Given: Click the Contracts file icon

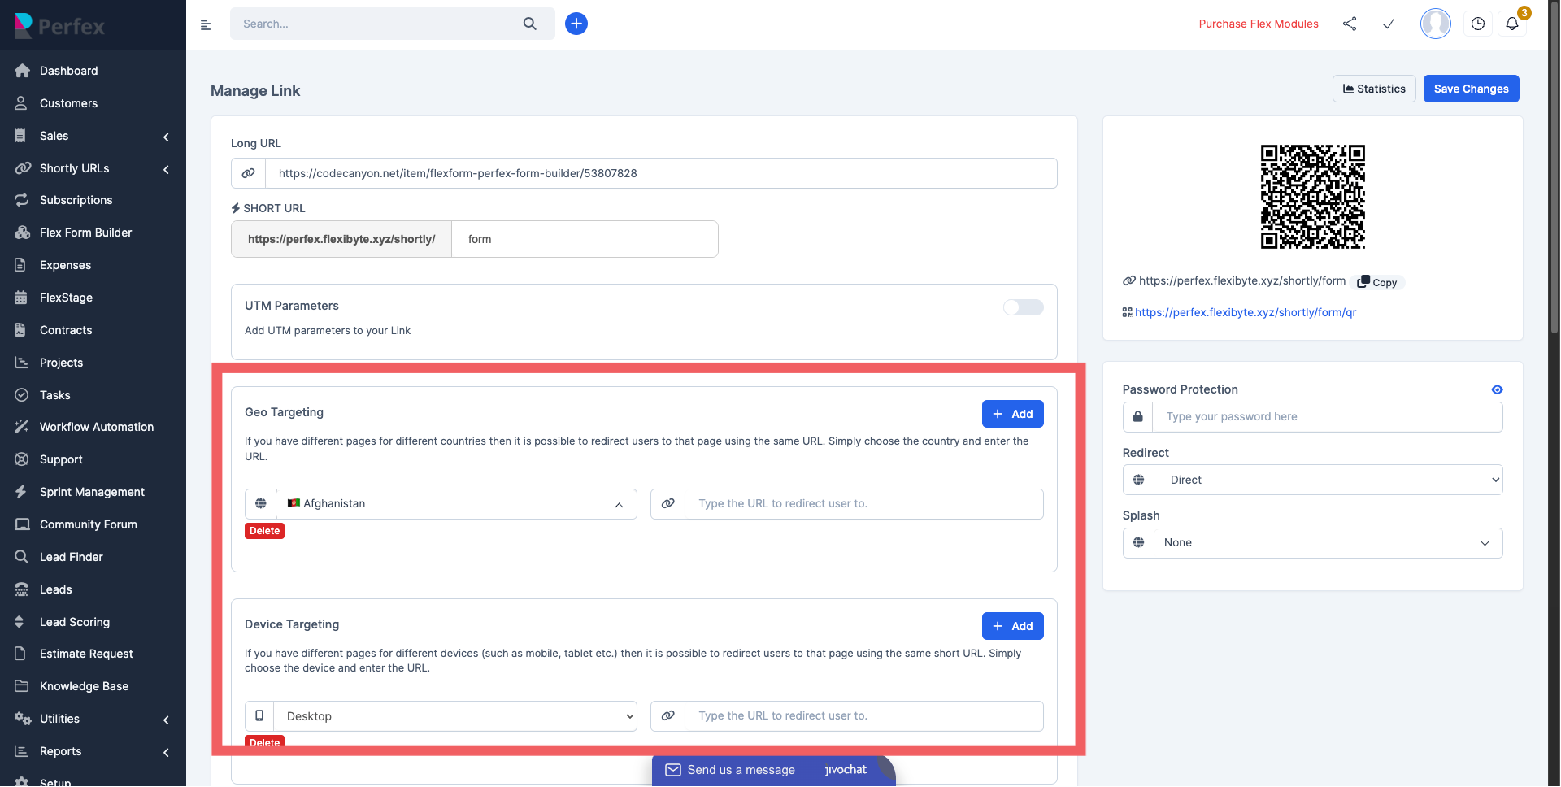Looking at the screenshot, I should pyautogui.click(x=21, y=330).
